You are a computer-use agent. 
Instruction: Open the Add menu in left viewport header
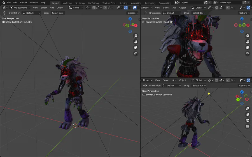pyautogui.click(x=52, y=8)
